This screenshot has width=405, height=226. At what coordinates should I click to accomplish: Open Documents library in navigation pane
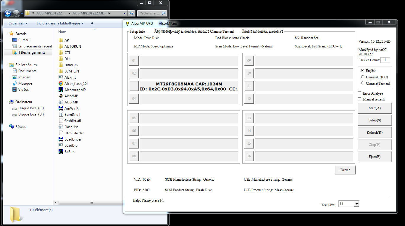coord(27,71)
